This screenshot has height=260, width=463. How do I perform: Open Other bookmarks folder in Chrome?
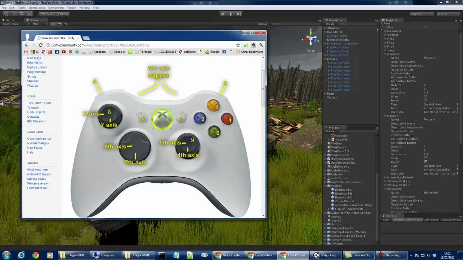click(x=249, y=52)
